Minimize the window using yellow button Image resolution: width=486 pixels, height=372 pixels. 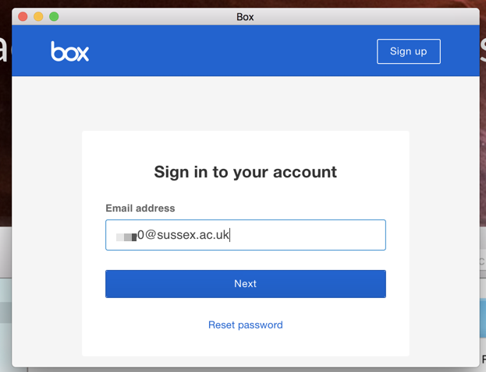(x=38, y=16)
